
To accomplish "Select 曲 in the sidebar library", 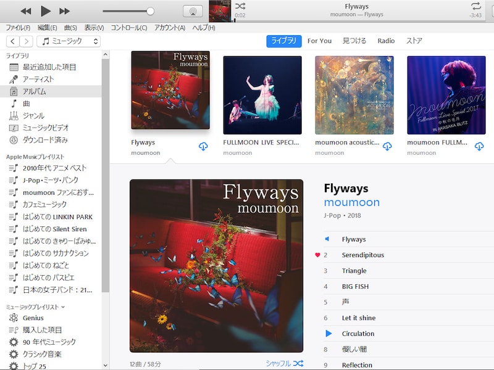I will pyautogui.click(x=51, y=104).
